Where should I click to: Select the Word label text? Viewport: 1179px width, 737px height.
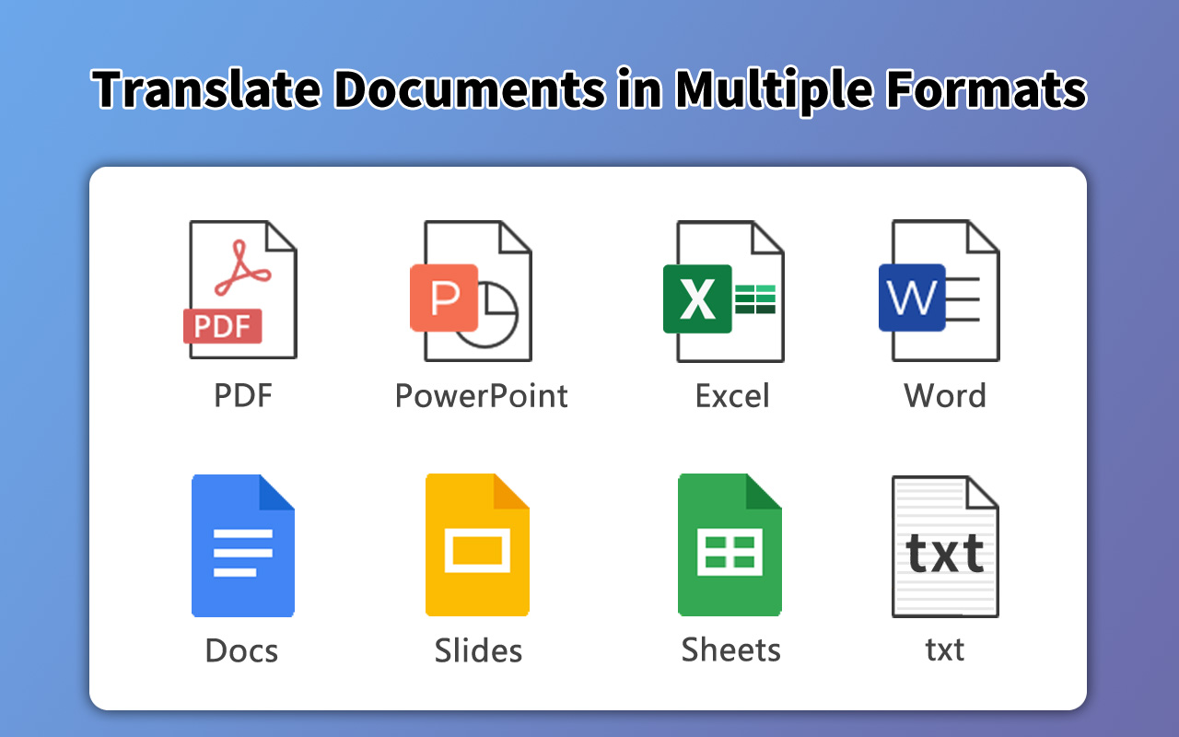945,396
